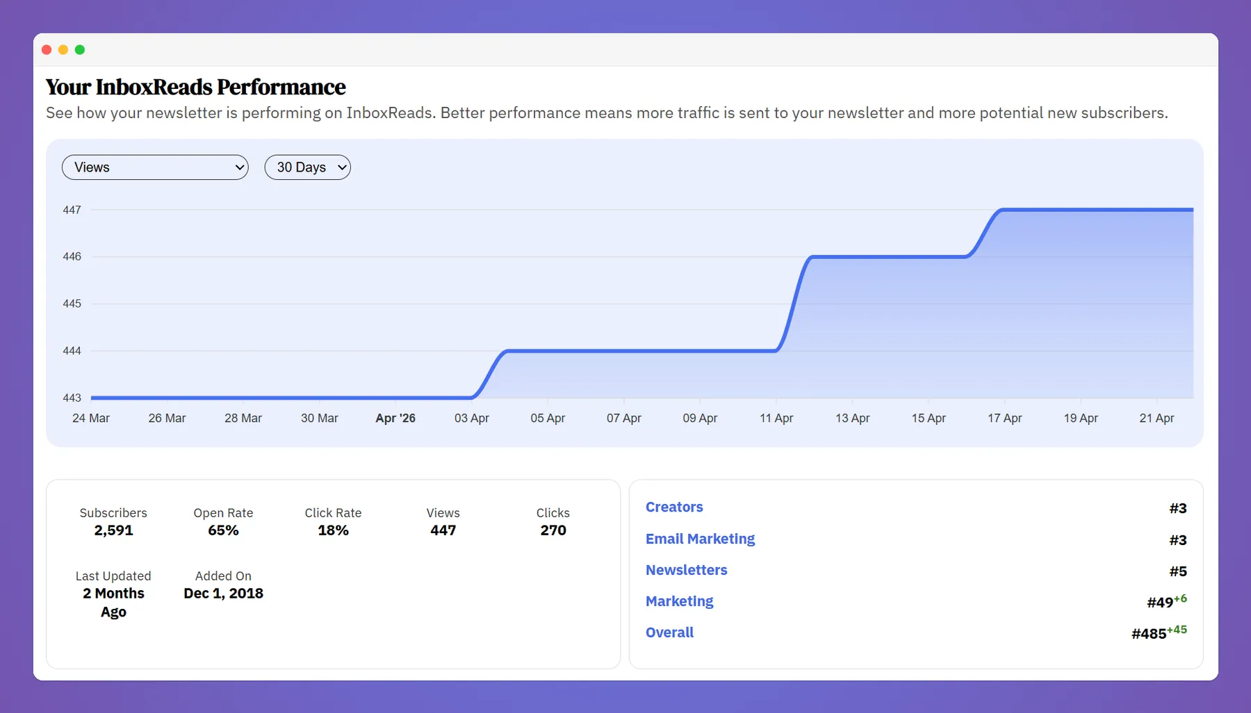Click the Open Rate value 65%
The height and width of the screenshot is (713, 1251).
223,530
